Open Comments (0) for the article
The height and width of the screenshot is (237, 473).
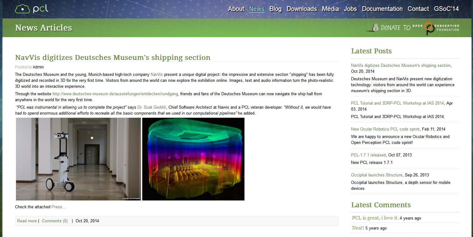55,221
